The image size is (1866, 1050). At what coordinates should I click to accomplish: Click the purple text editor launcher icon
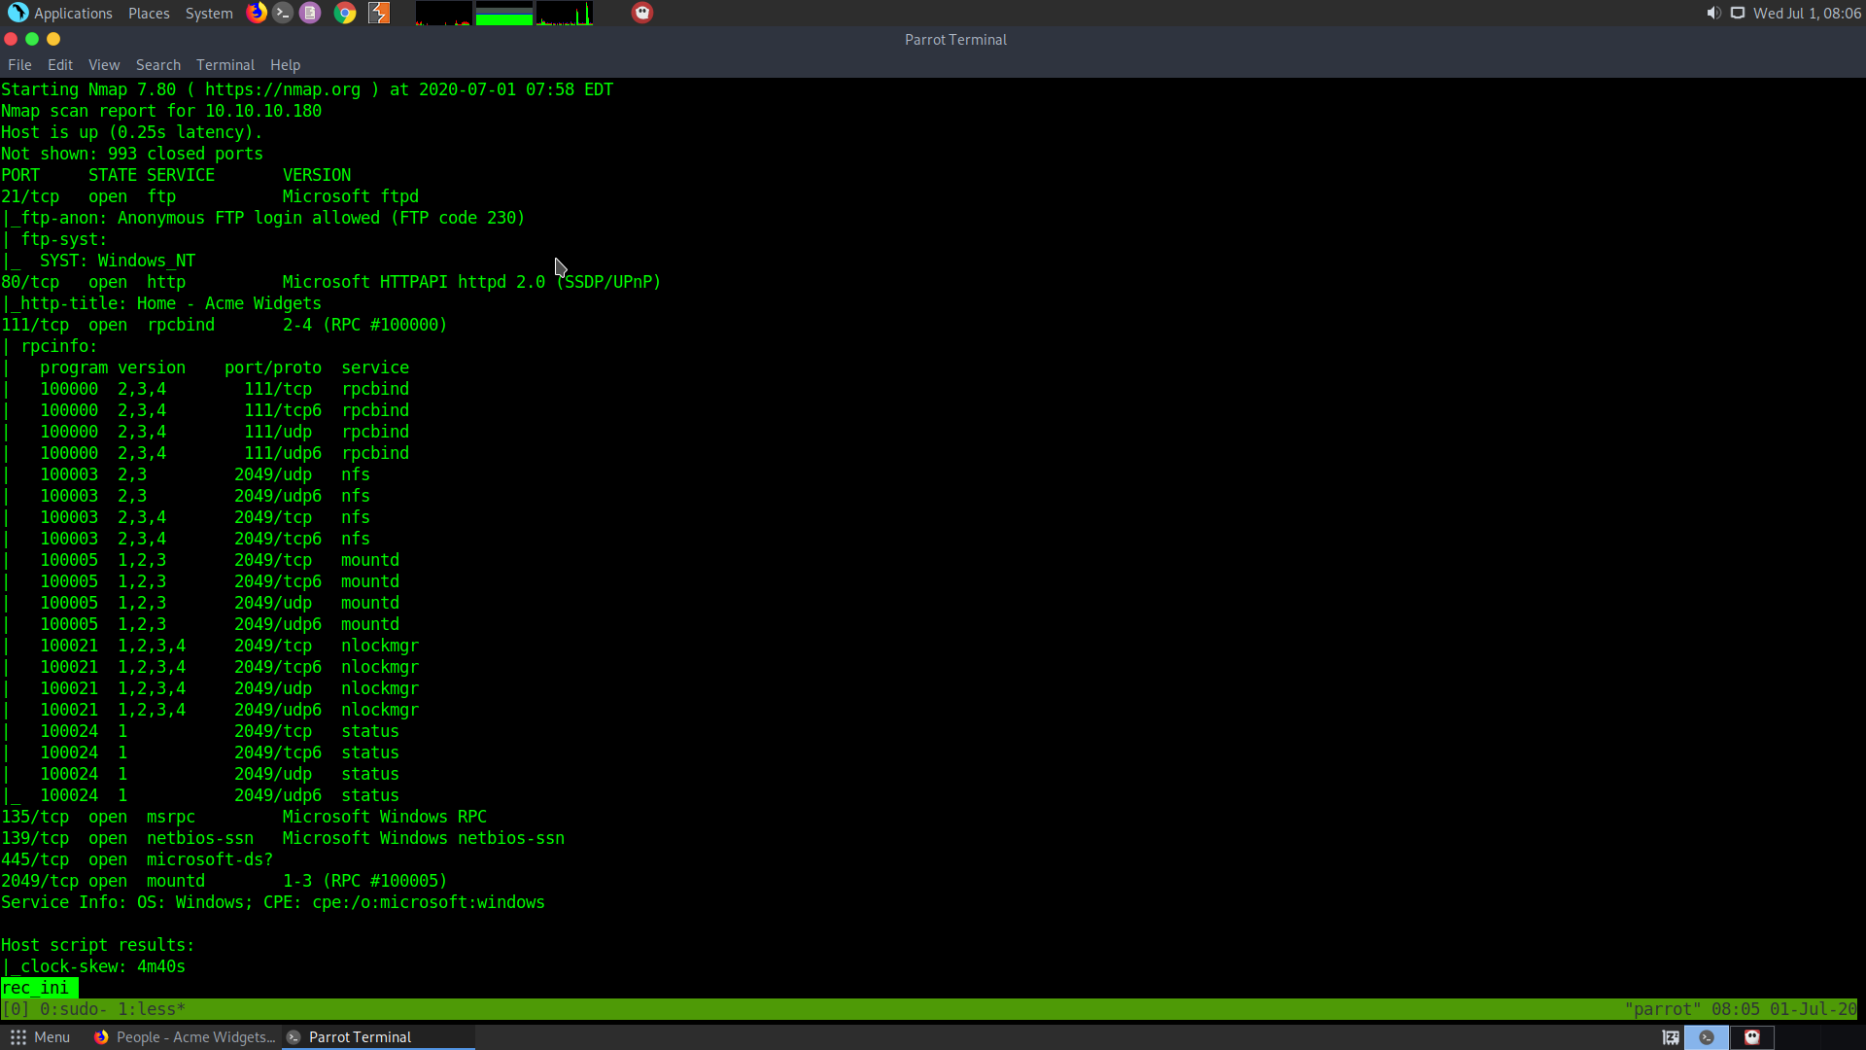(310, 13)
